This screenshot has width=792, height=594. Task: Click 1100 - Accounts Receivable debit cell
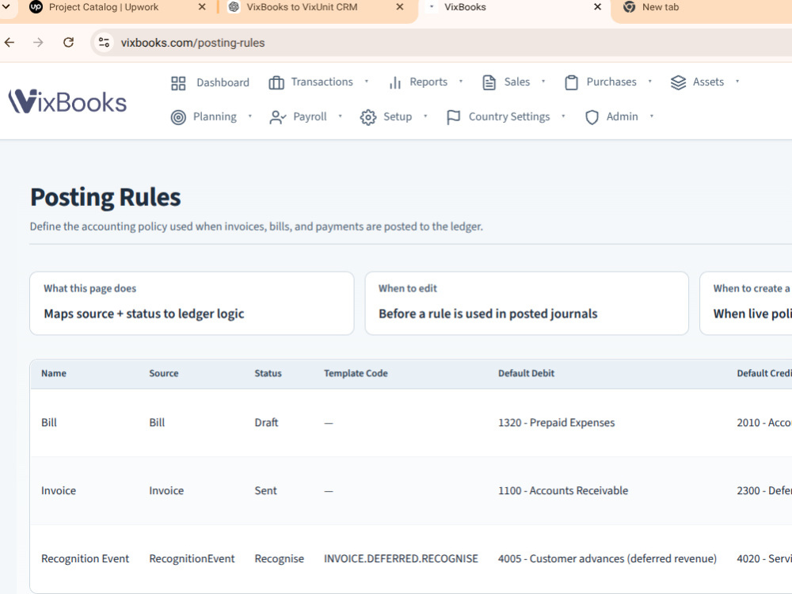[562, 490]
